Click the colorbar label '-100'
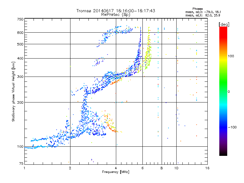Screen dimensions: 244x183 click(x=232, y=127)
